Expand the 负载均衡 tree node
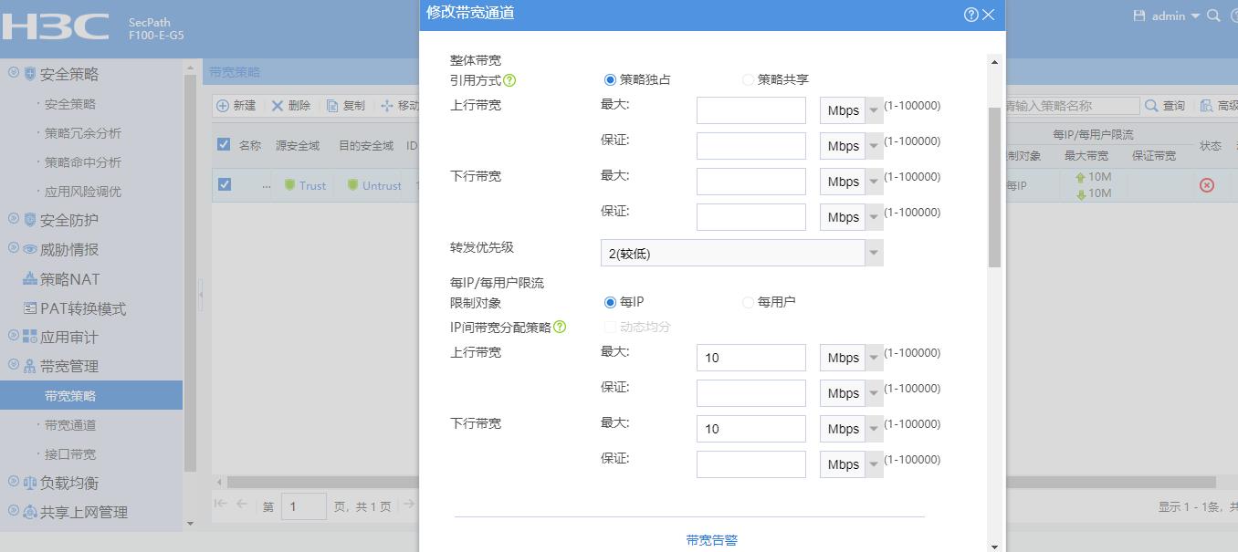Image resolution: width=1238 pixels, height=552 pixels. pyautogui.click(x=14, y=482)
